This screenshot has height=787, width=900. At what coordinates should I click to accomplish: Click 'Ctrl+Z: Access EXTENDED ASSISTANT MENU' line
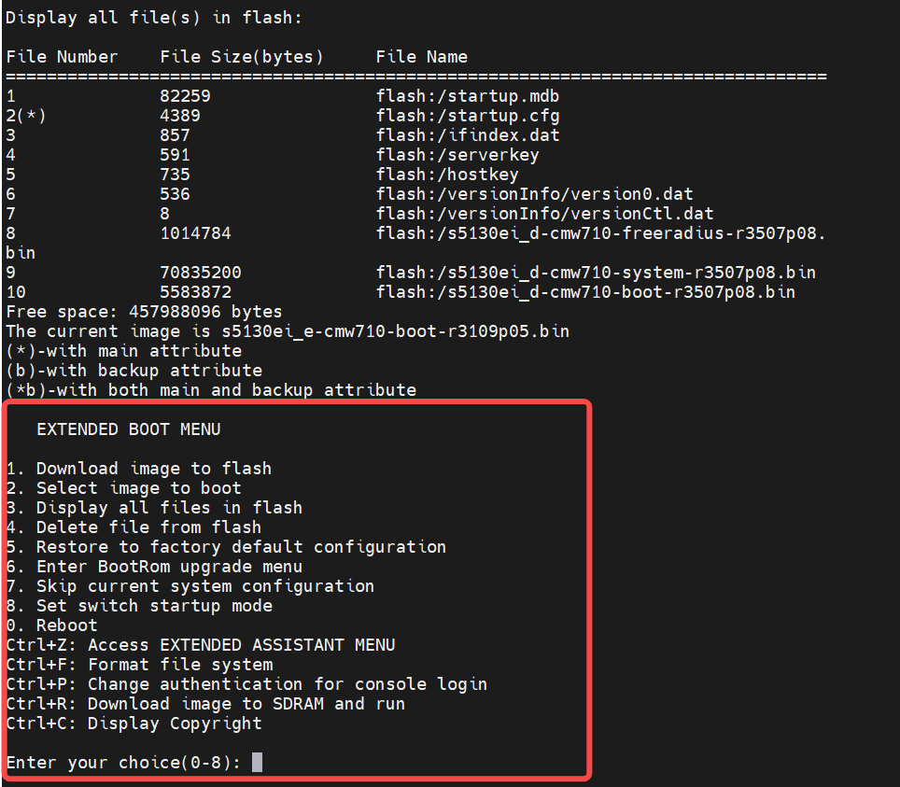[200, 645]
